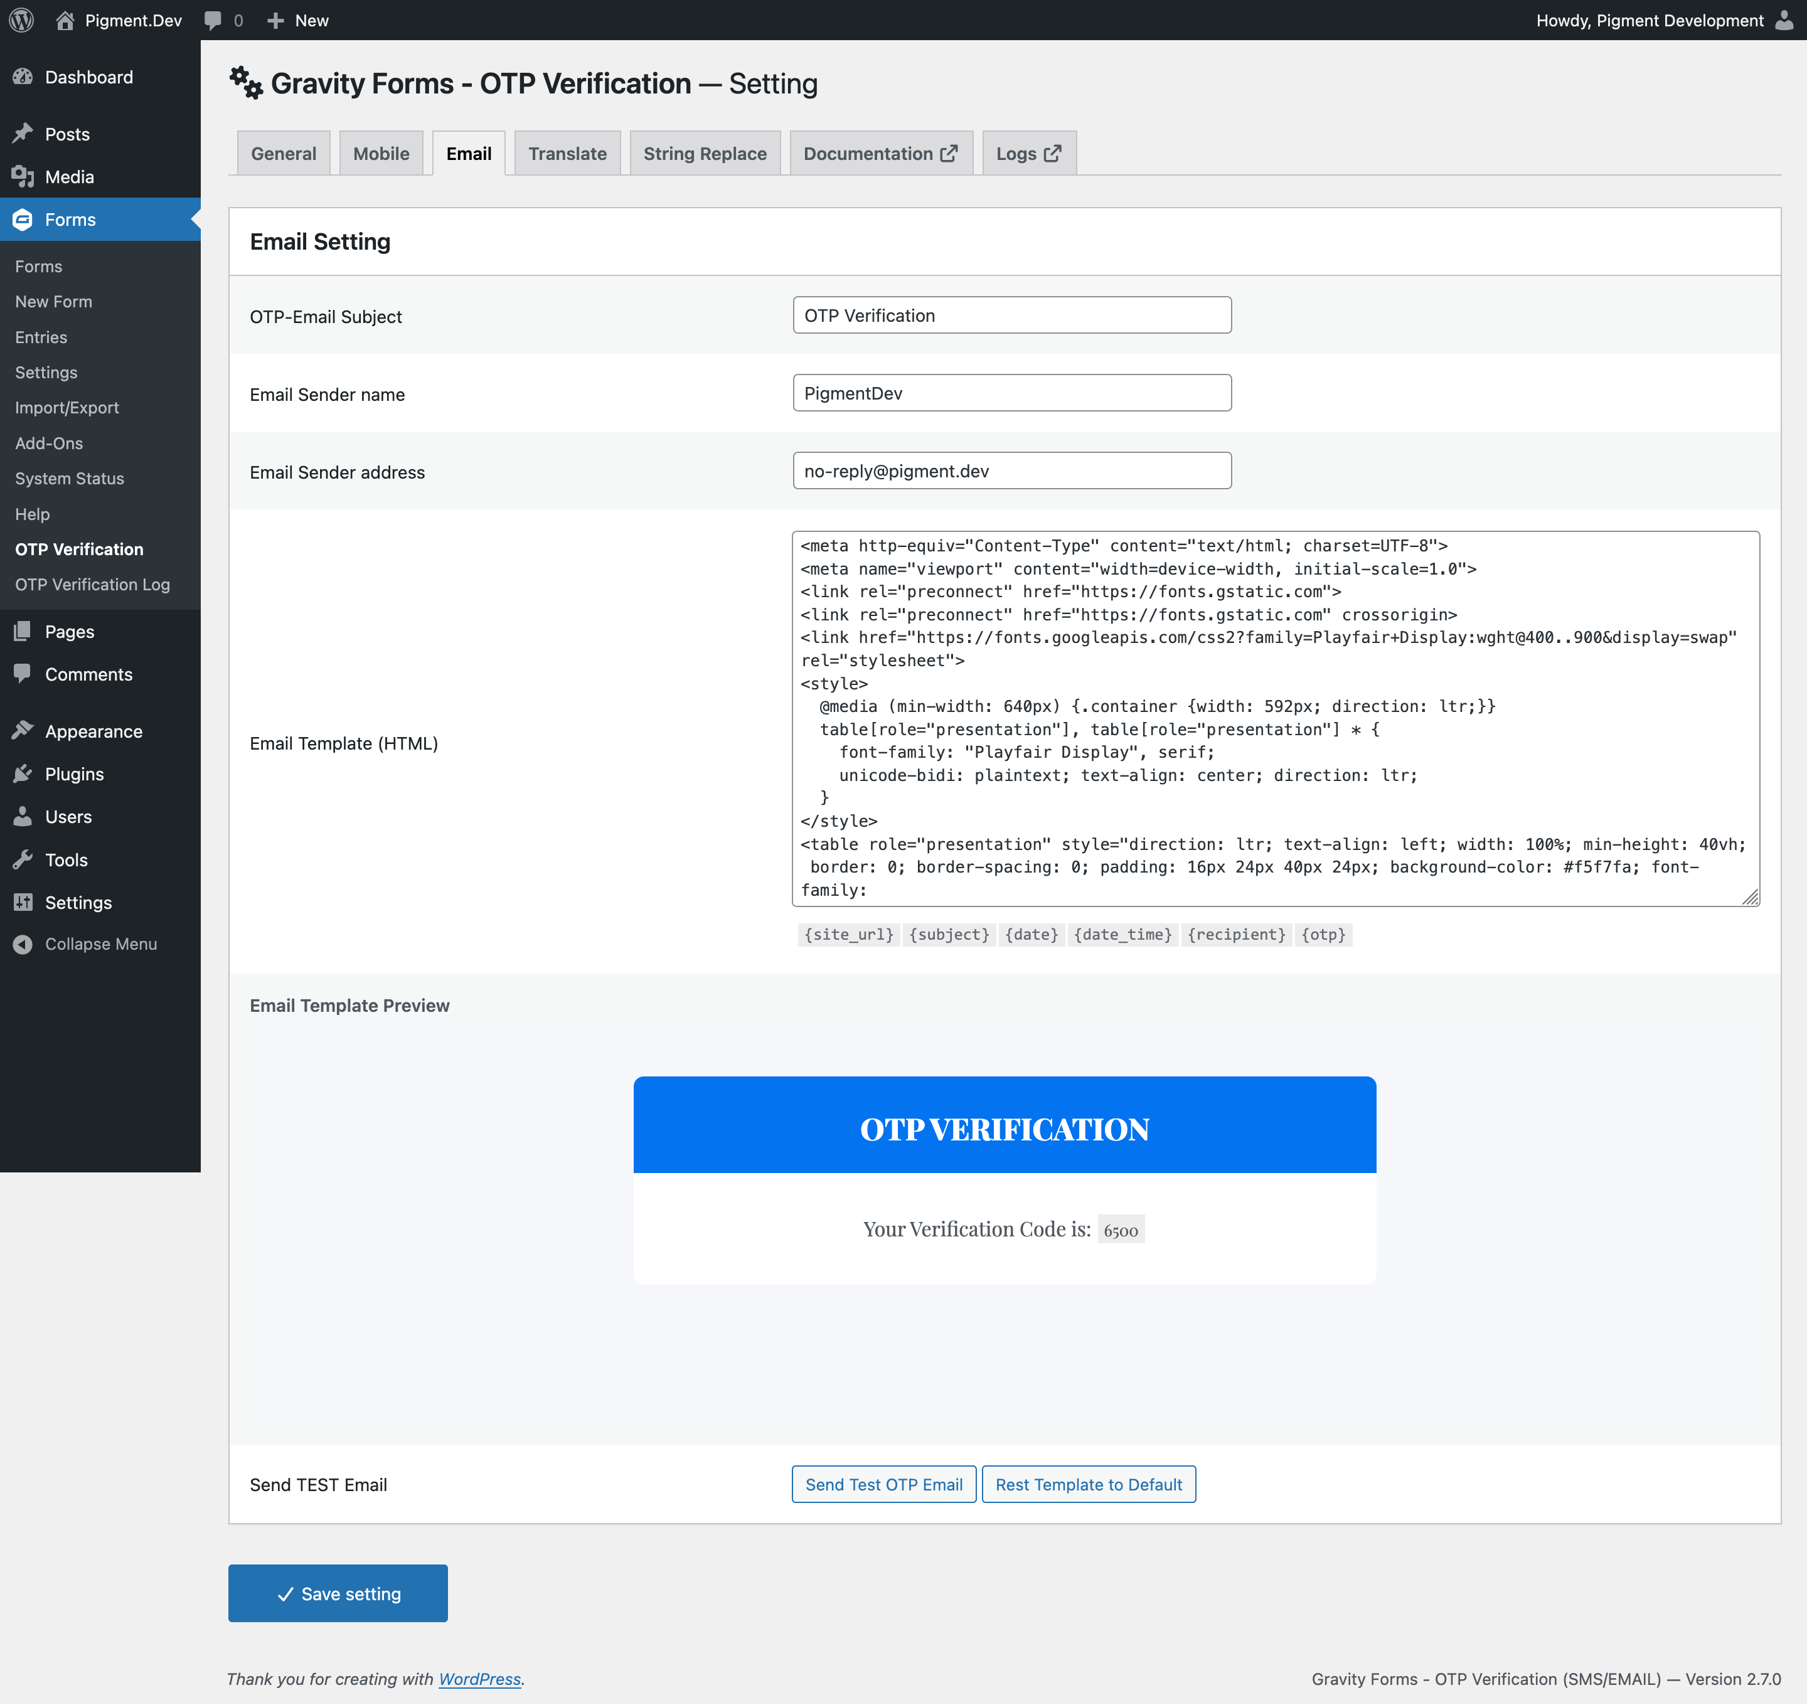Click the gears icon beside page title
This screenshot has height=1705, width=1807.
(x=245, y=83)
